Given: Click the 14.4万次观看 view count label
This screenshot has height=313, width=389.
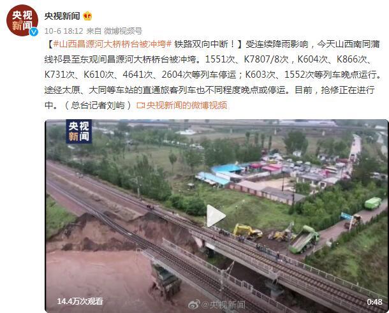Looking at the screenshot, I should (80, 302).
